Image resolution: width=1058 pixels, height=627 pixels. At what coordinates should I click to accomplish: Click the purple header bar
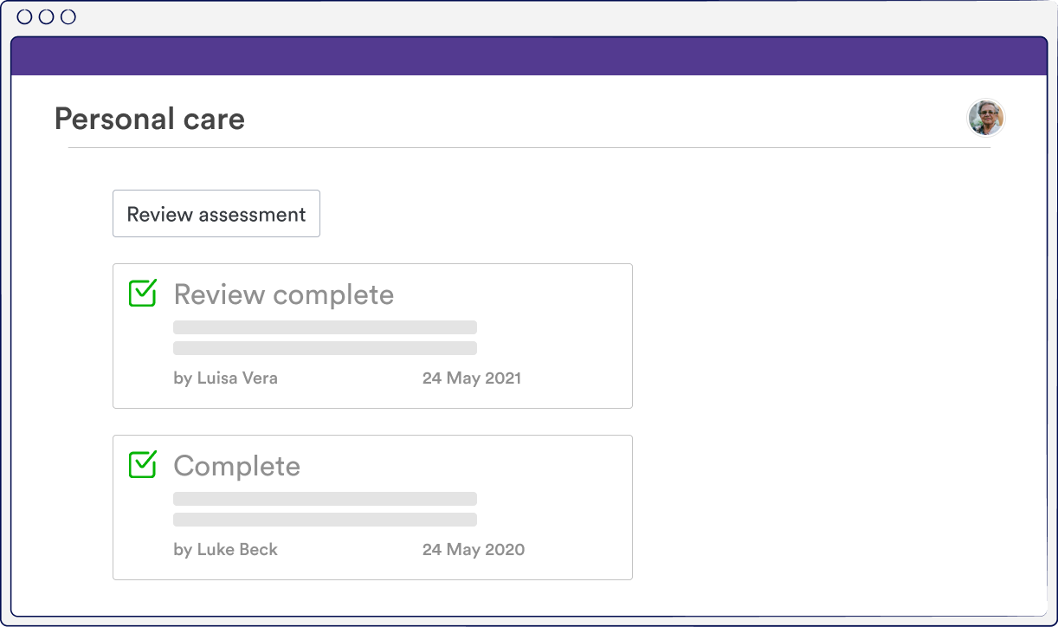(528, 56)
